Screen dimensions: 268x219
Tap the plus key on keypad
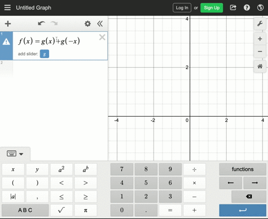click(194, 210)
